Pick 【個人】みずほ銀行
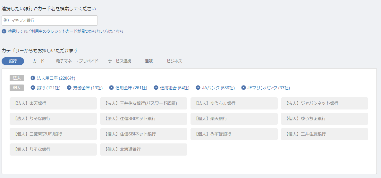 click(234, 134)
